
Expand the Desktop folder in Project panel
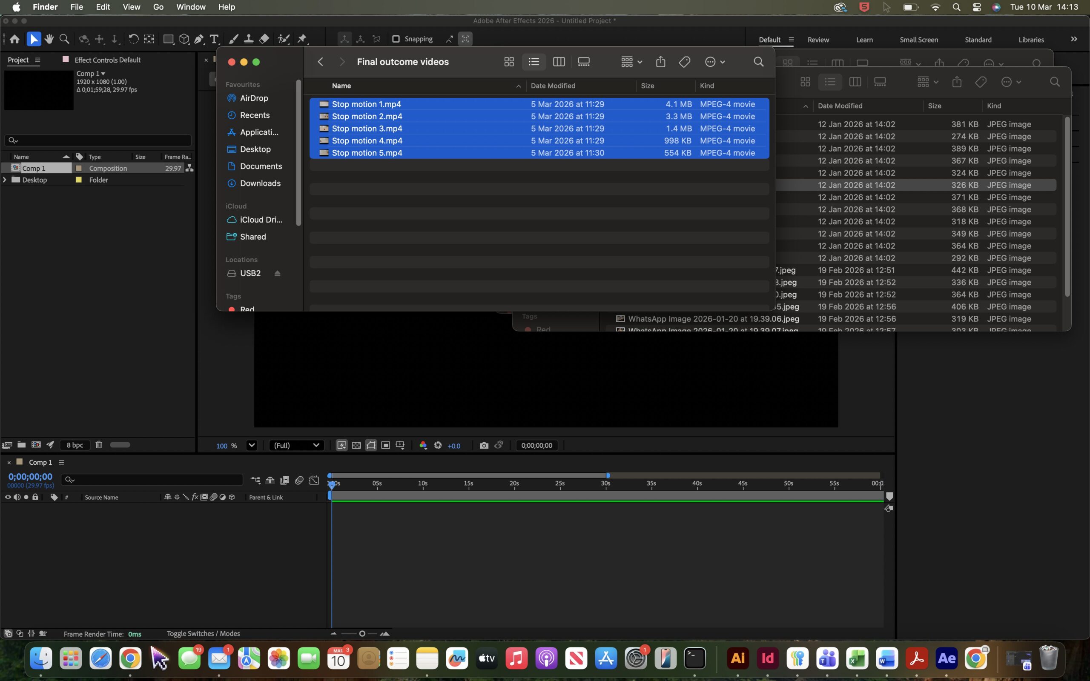click(x=5, y=180)
